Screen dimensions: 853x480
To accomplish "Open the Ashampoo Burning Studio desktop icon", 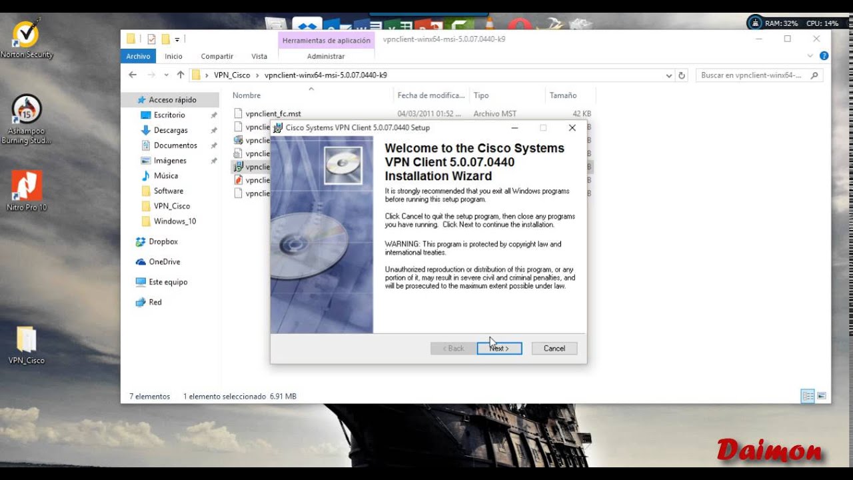I will [27, 119].
